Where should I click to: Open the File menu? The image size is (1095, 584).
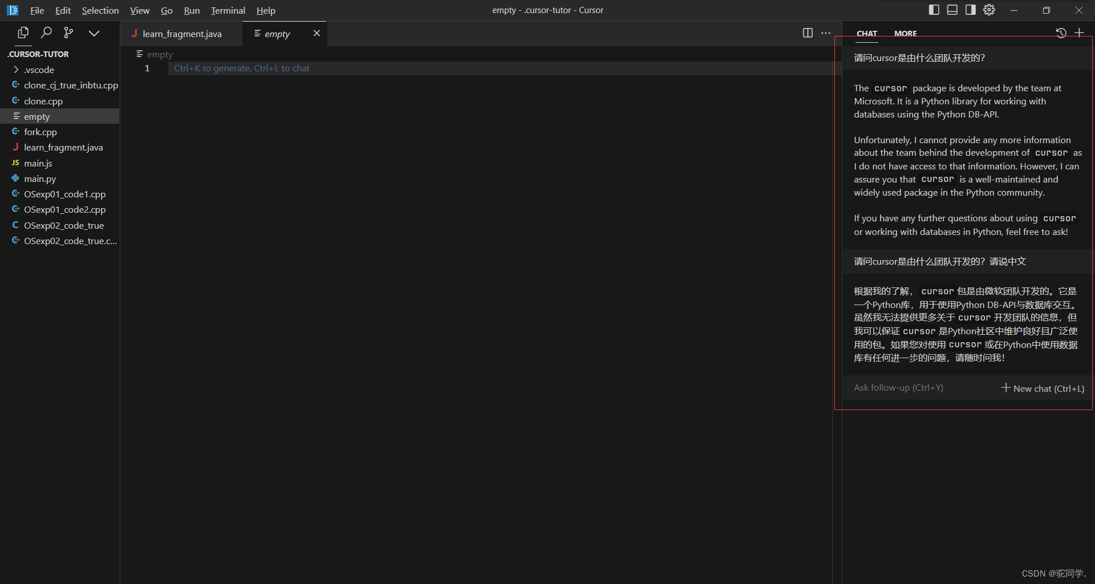click(37, 10)
